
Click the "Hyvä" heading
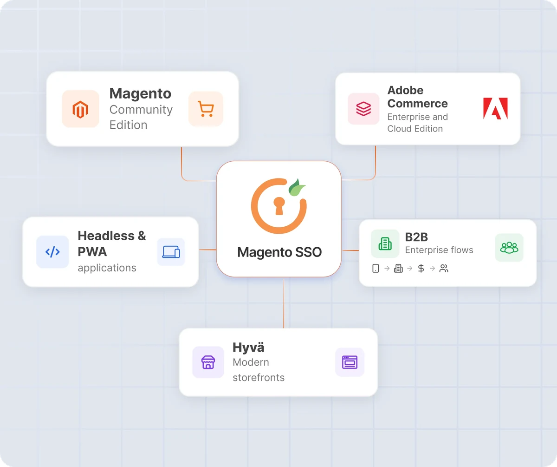coord(248,347)
